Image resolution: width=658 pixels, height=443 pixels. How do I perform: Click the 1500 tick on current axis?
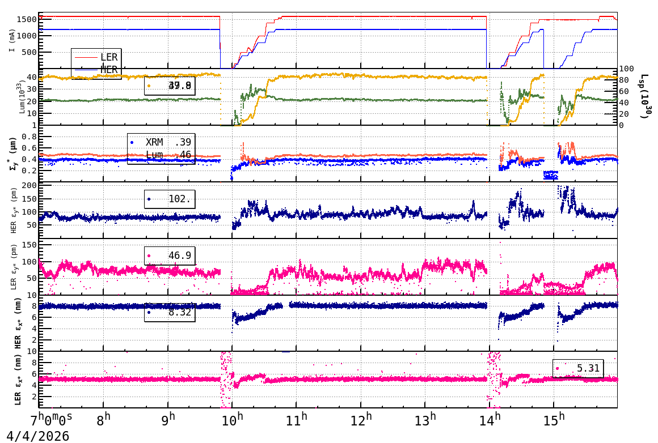pos(27,19)
